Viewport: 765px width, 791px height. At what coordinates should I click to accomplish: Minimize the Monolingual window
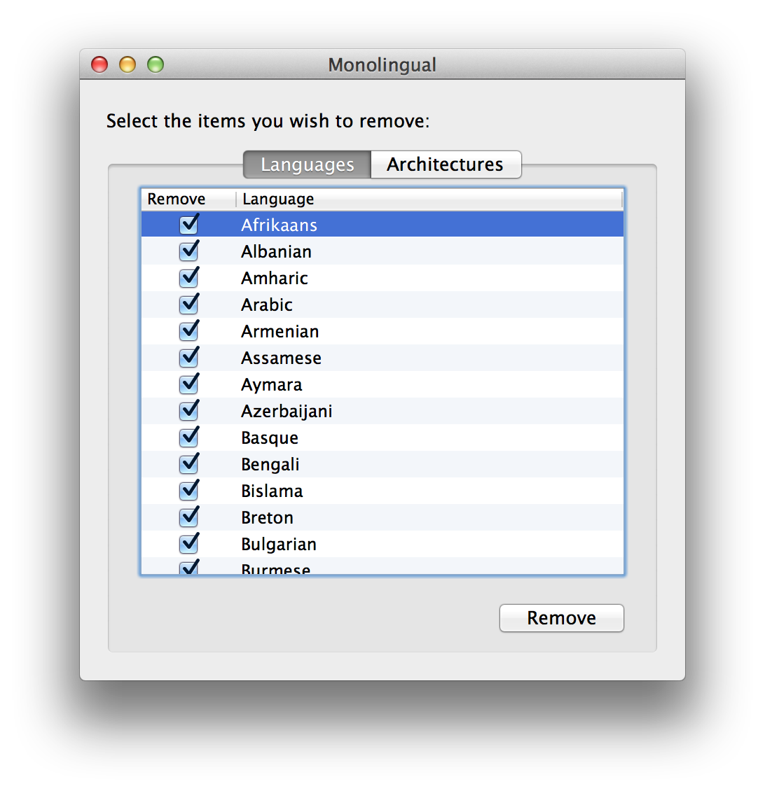127,64
